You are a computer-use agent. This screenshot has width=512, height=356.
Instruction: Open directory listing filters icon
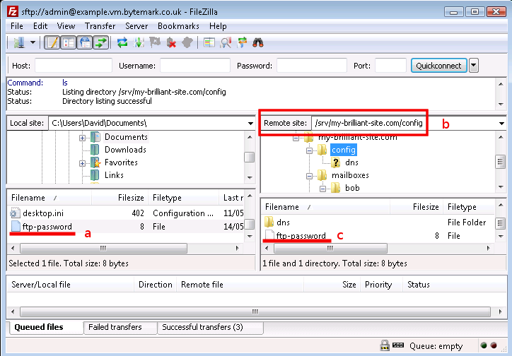coord(209,42)
